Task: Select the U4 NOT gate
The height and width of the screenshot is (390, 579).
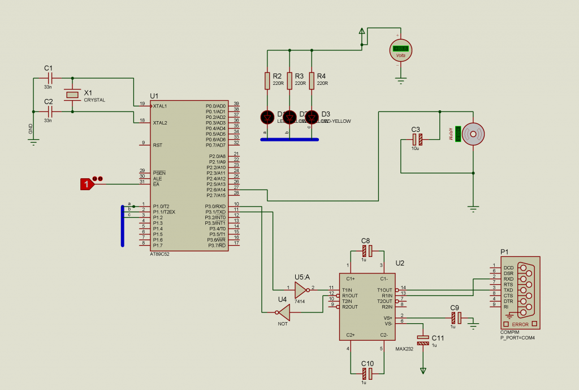Action: [284, 313]
